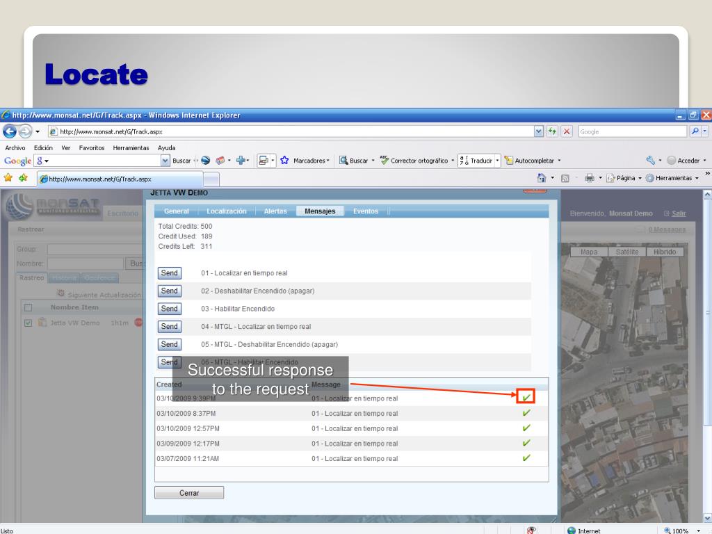This screenshot has height=534, width=712.
Task: Open the zoom level 100% dropdown
Action: click(698, 531)
